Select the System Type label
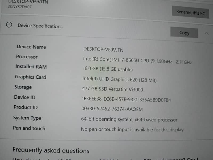This screenshot has height=160, width=213. tap(27, 118)
